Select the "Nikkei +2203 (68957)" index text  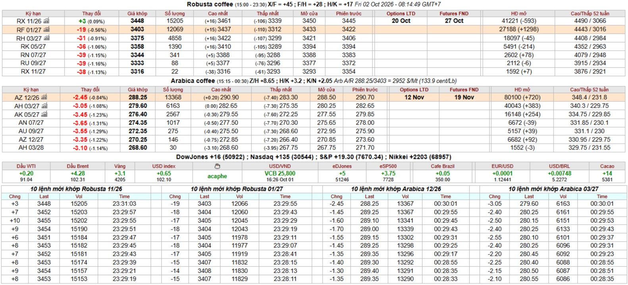[420, 157]
